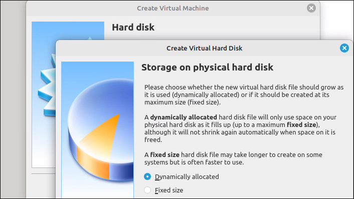Screen dimensions: 354x199
Task: Select the Dynamically allocated radio button
Action: point(147,176)
